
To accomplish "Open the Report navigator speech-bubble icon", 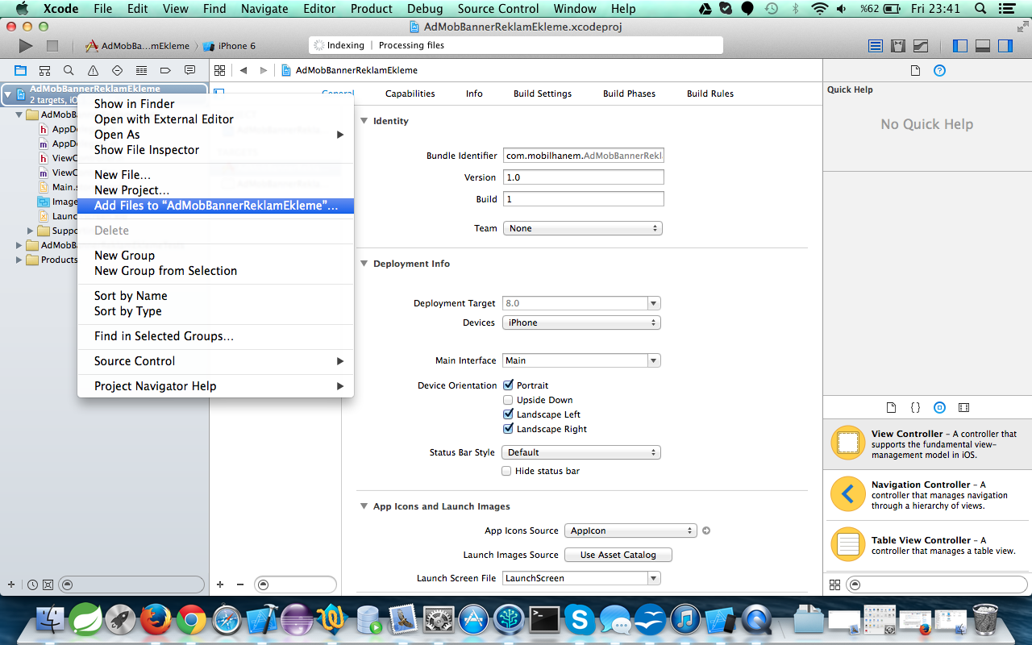I will pos(189,70).
